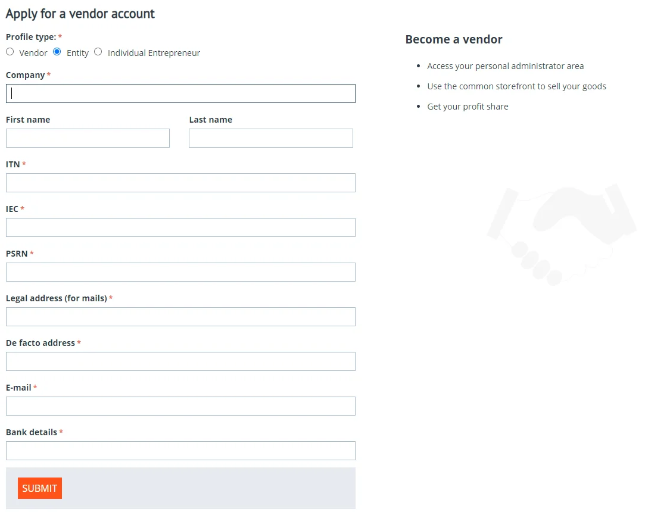Select the ITN text box
648x518 pixels.
click(x=180, y=183)
